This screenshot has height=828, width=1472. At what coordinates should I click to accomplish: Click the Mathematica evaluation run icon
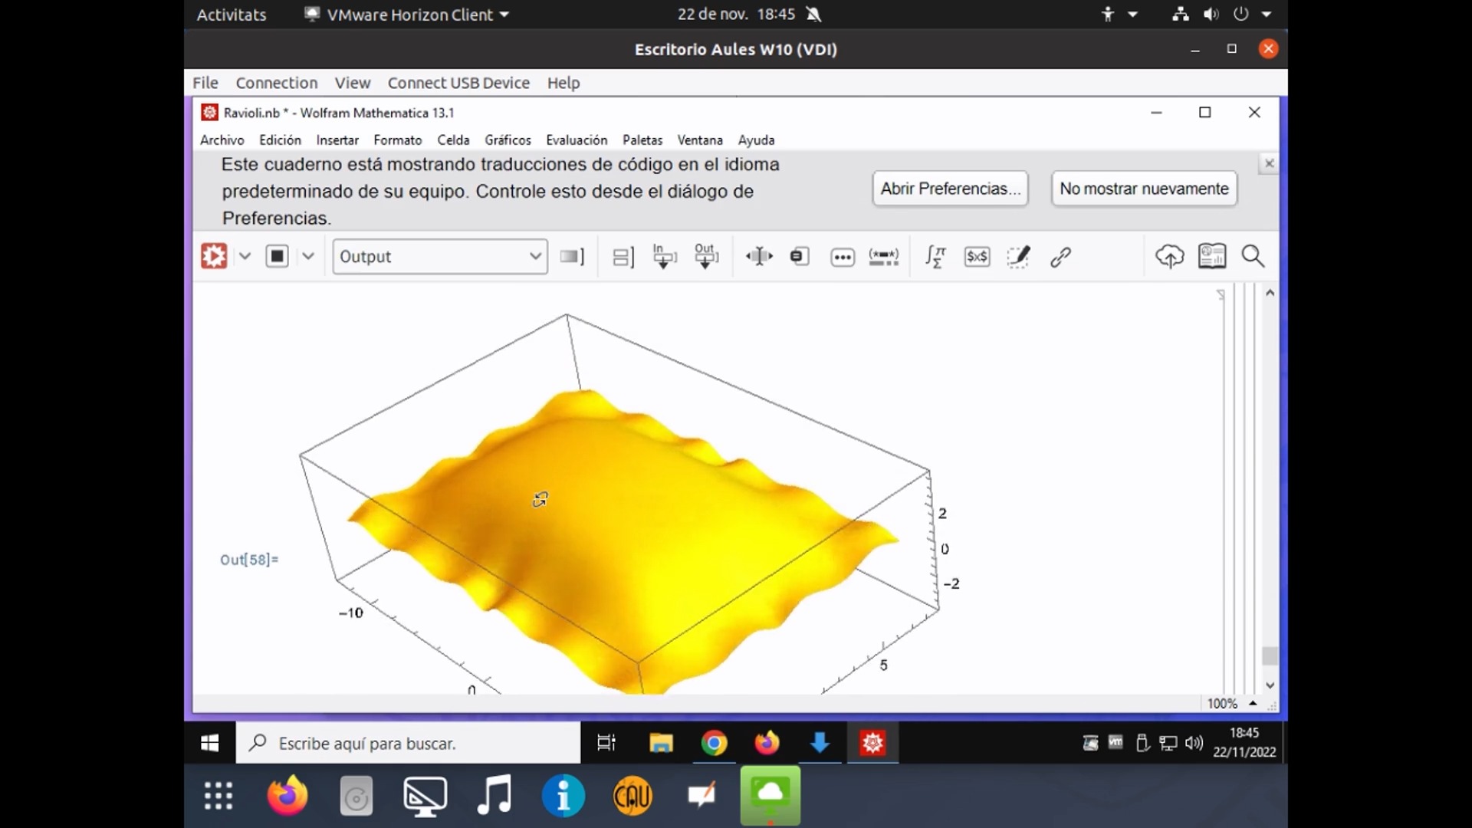[213, 256]
